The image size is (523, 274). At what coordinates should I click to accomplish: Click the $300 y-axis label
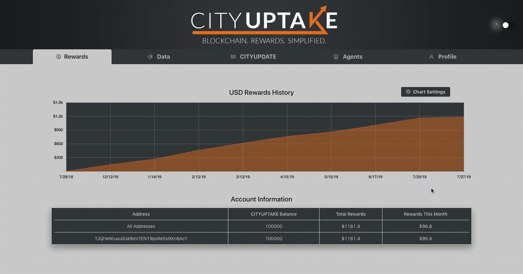point(59,158)
